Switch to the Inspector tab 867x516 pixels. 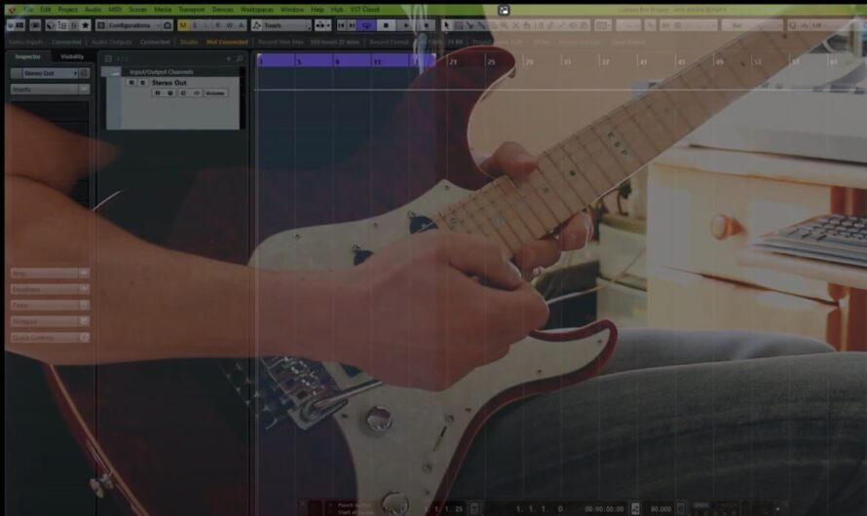[27, 56]
